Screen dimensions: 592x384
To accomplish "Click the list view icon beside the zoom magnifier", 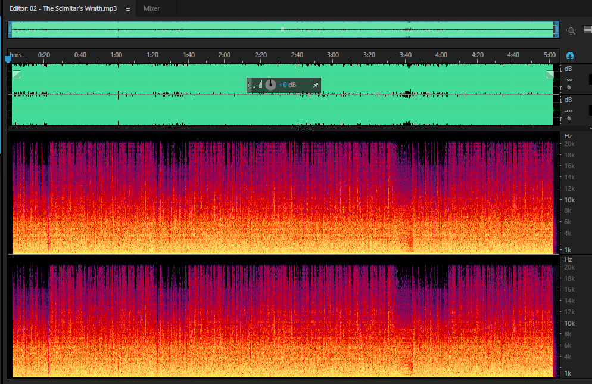I will [x=587, y=29].
